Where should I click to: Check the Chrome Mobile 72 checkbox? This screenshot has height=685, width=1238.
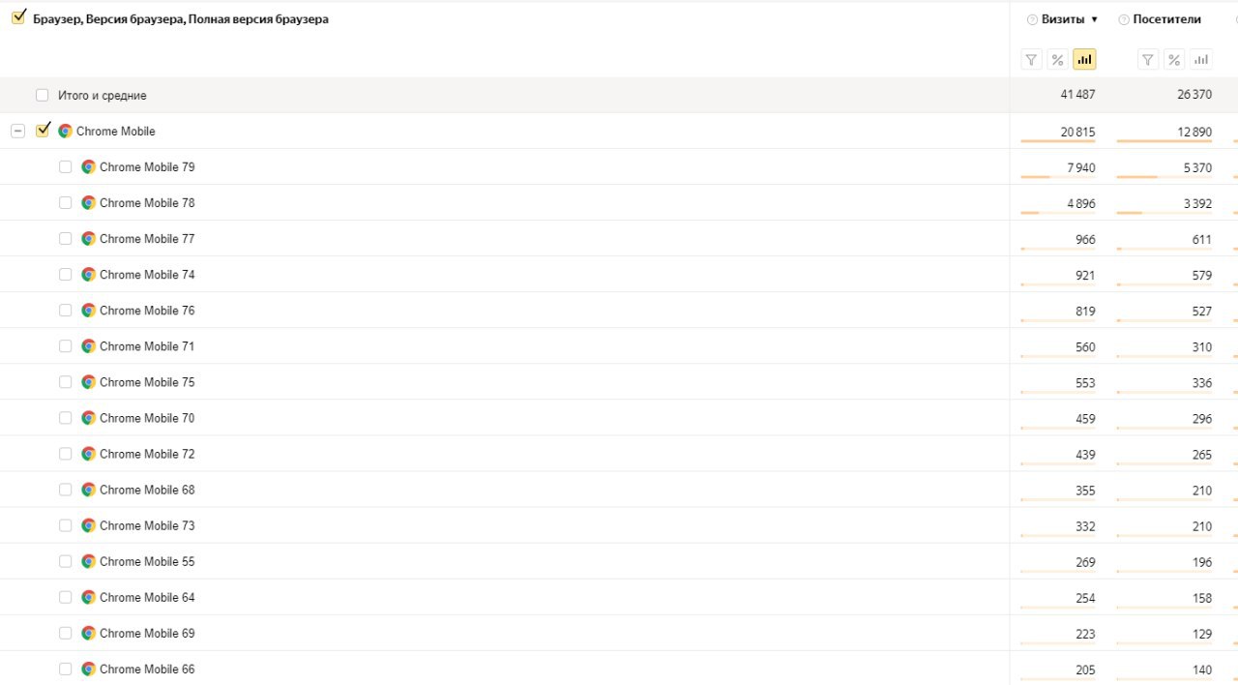click(x=65, y=453)
